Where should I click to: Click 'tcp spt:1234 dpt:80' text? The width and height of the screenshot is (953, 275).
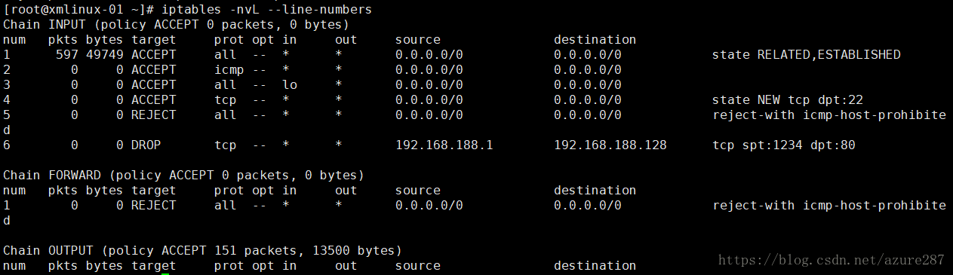(783, 145)
